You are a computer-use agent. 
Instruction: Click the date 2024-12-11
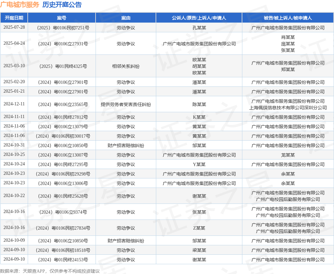tap(14, 104)
